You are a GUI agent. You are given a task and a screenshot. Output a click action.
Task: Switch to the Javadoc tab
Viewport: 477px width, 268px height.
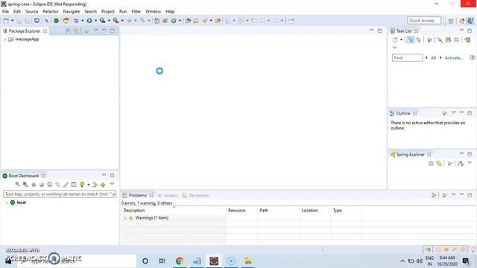point(168,195)
